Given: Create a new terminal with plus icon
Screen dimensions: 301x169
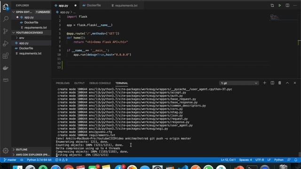Looking at the screenshot, I should [264, 83].
